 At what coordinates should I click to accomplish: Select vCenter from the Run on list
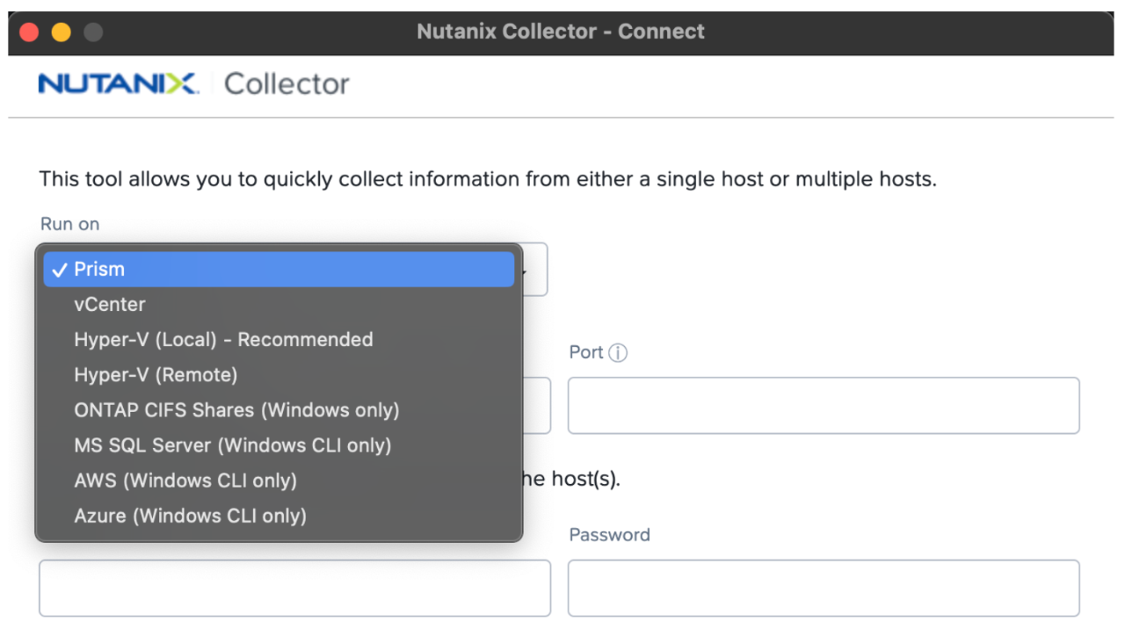110,304
